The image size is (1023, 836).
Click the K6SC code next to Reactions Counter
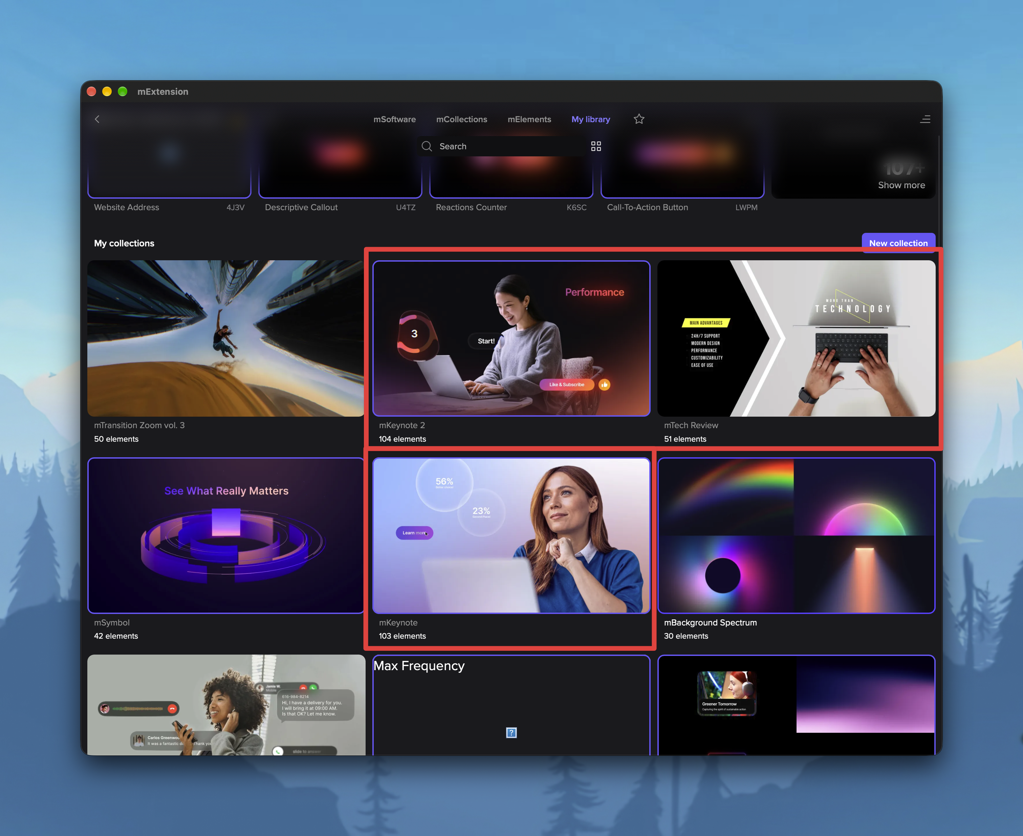coord(576,207)
